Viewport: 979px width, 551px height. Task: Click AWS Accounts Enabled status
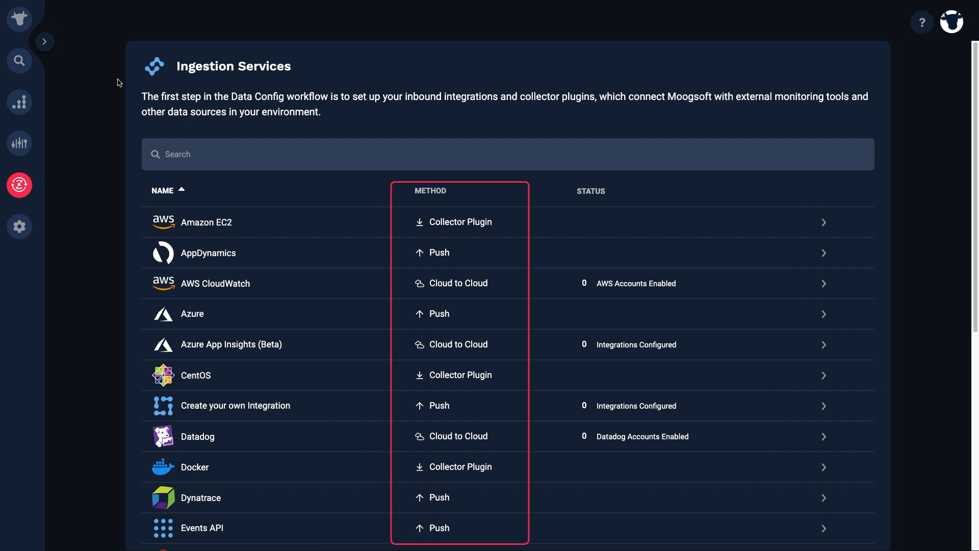(636, 284)
